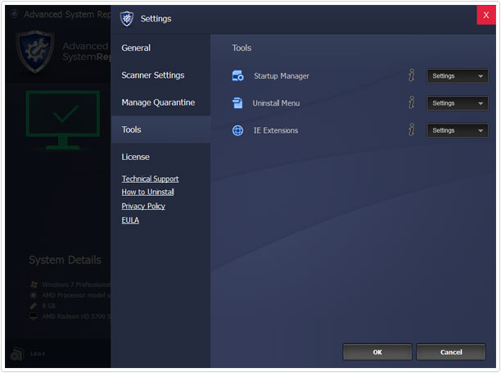Click the Cancel button
Viewport: 501px width, 373px height.
pyautogui.click(x=451, y=353)
